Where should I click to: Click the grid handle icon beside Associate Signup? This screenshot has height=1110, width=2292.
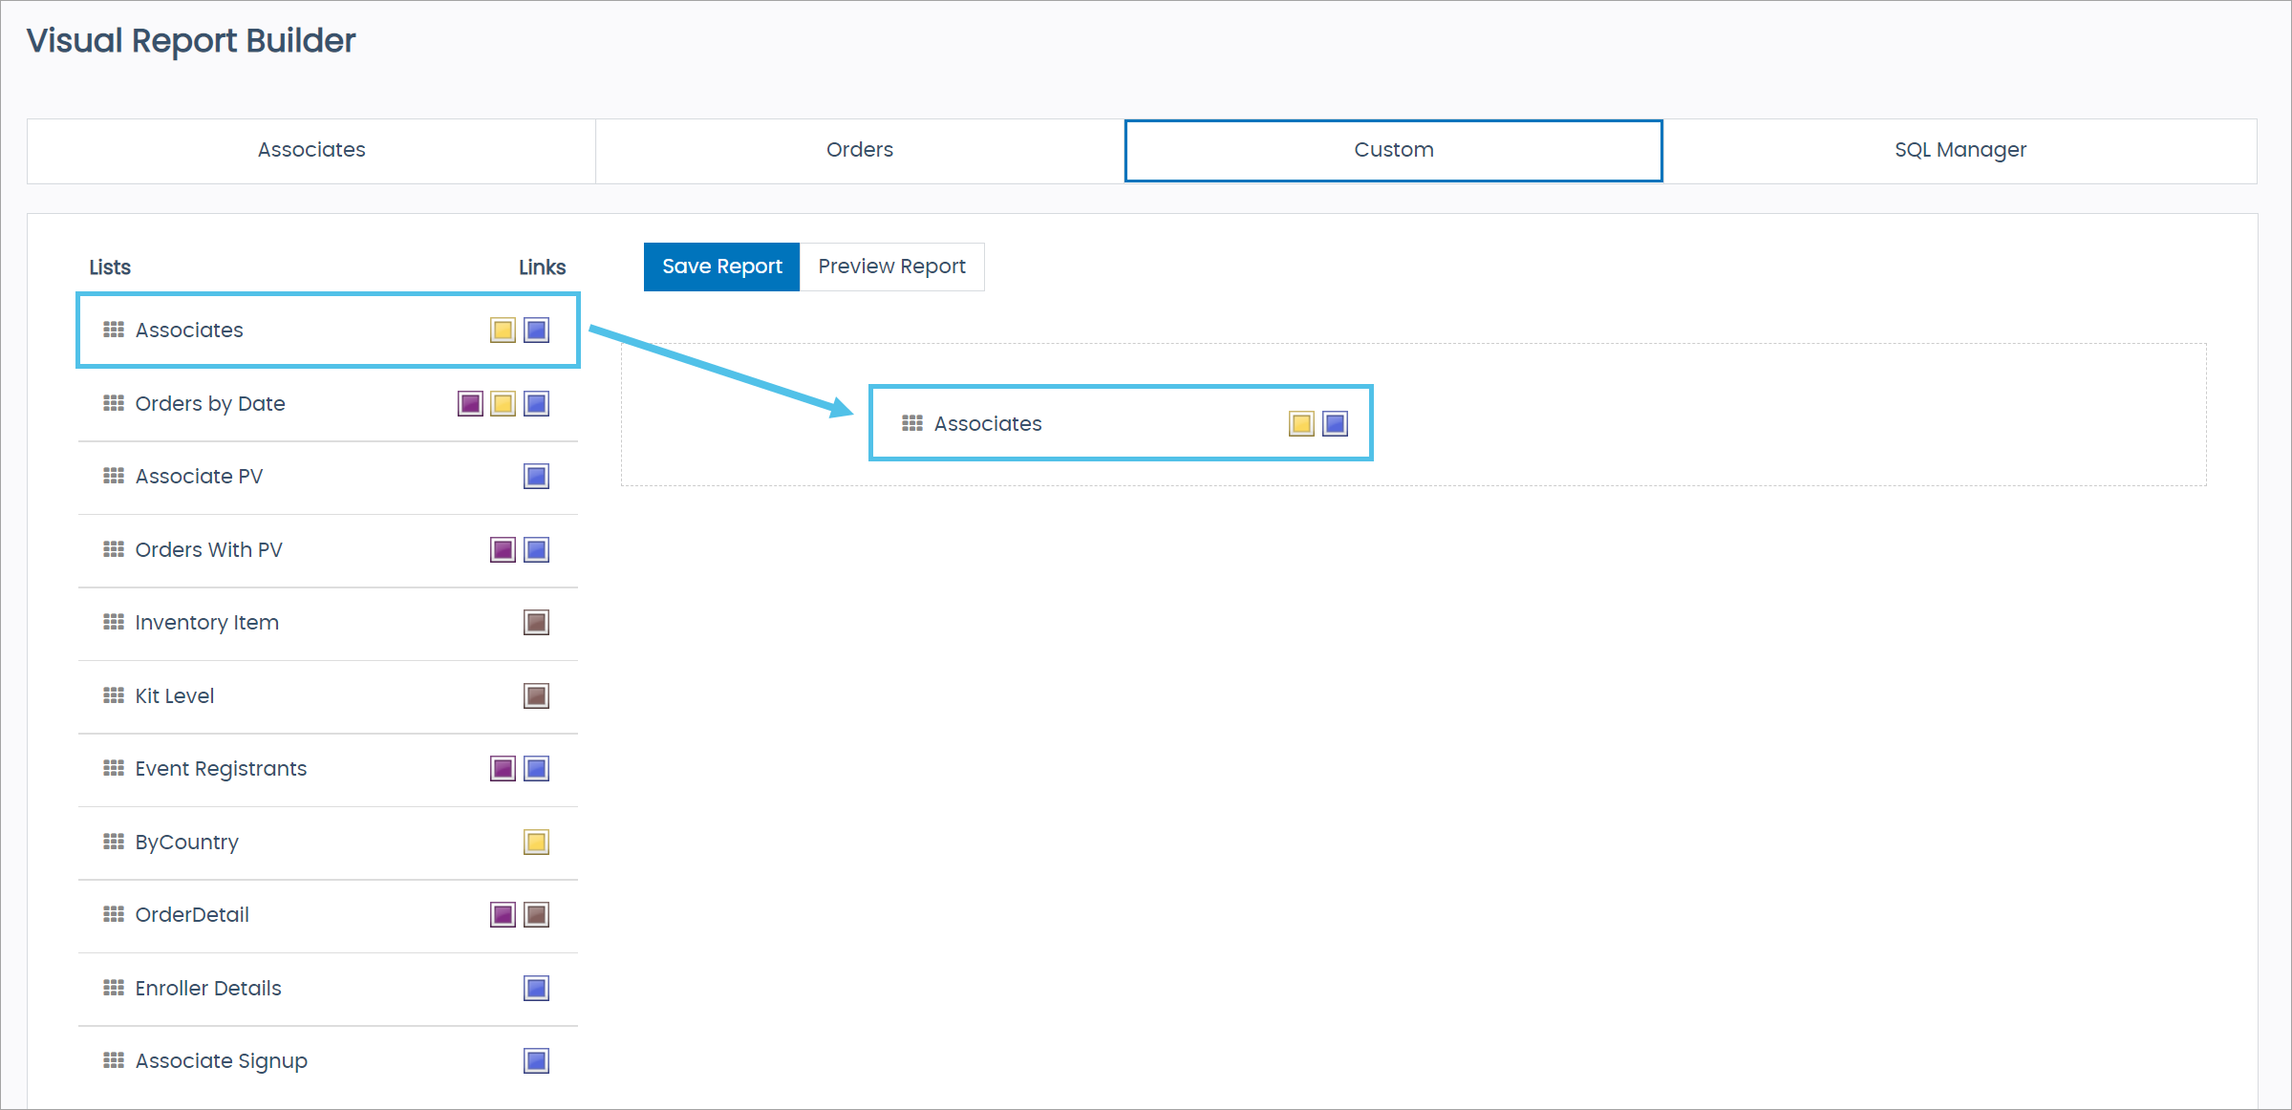click(x=114, y=1060)
